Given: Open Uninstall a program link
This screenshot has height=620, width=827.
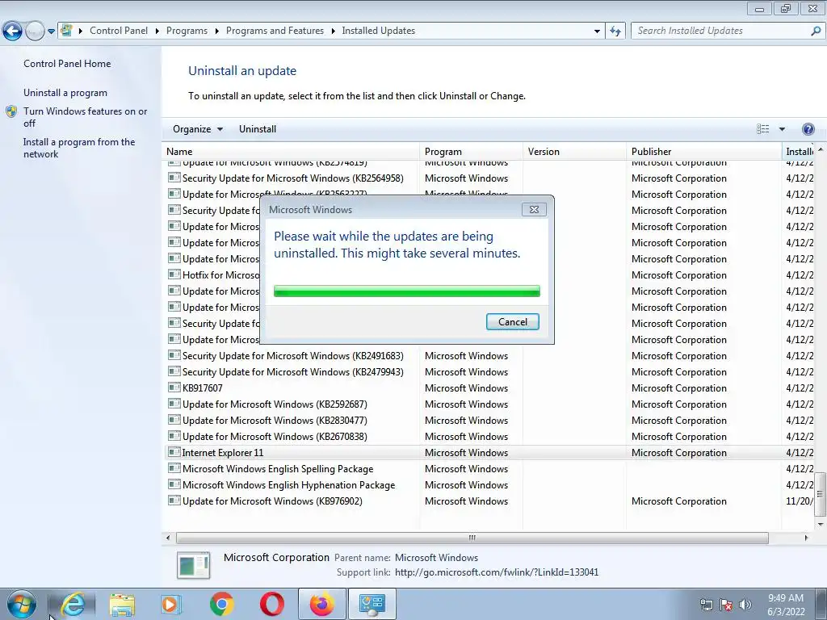Looking at the screenshot, I should click(x=65, y=93).
